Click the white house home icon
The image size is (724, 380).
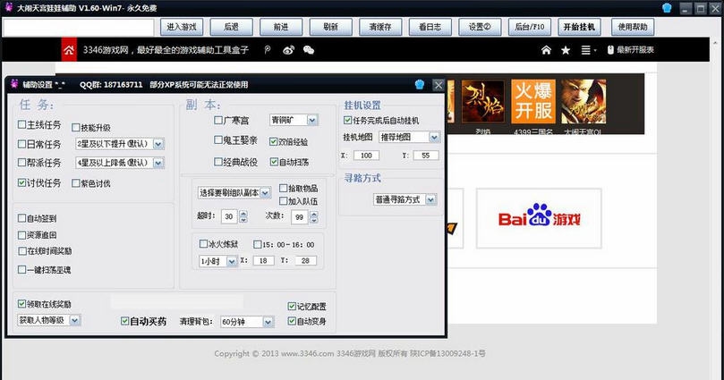coord(546,50)
